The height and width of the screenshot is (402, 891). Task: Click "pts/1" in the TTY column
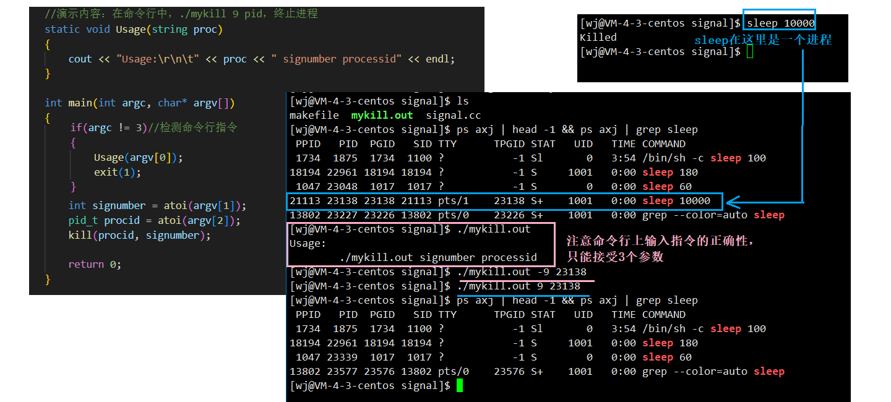(454, 200)
